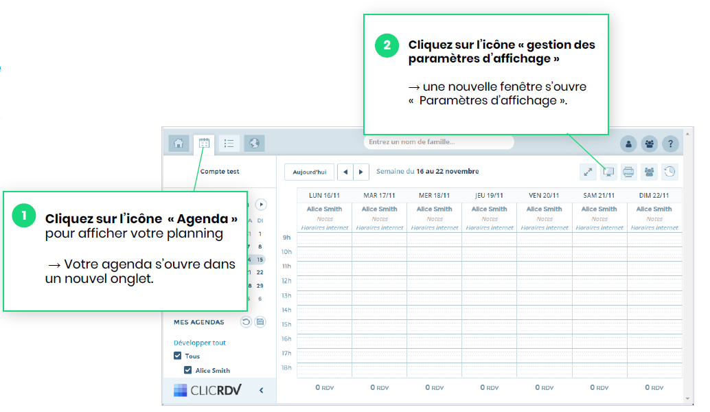Click the globe icon in the top bar
The image size is (710, 412).
click(254, 144)
